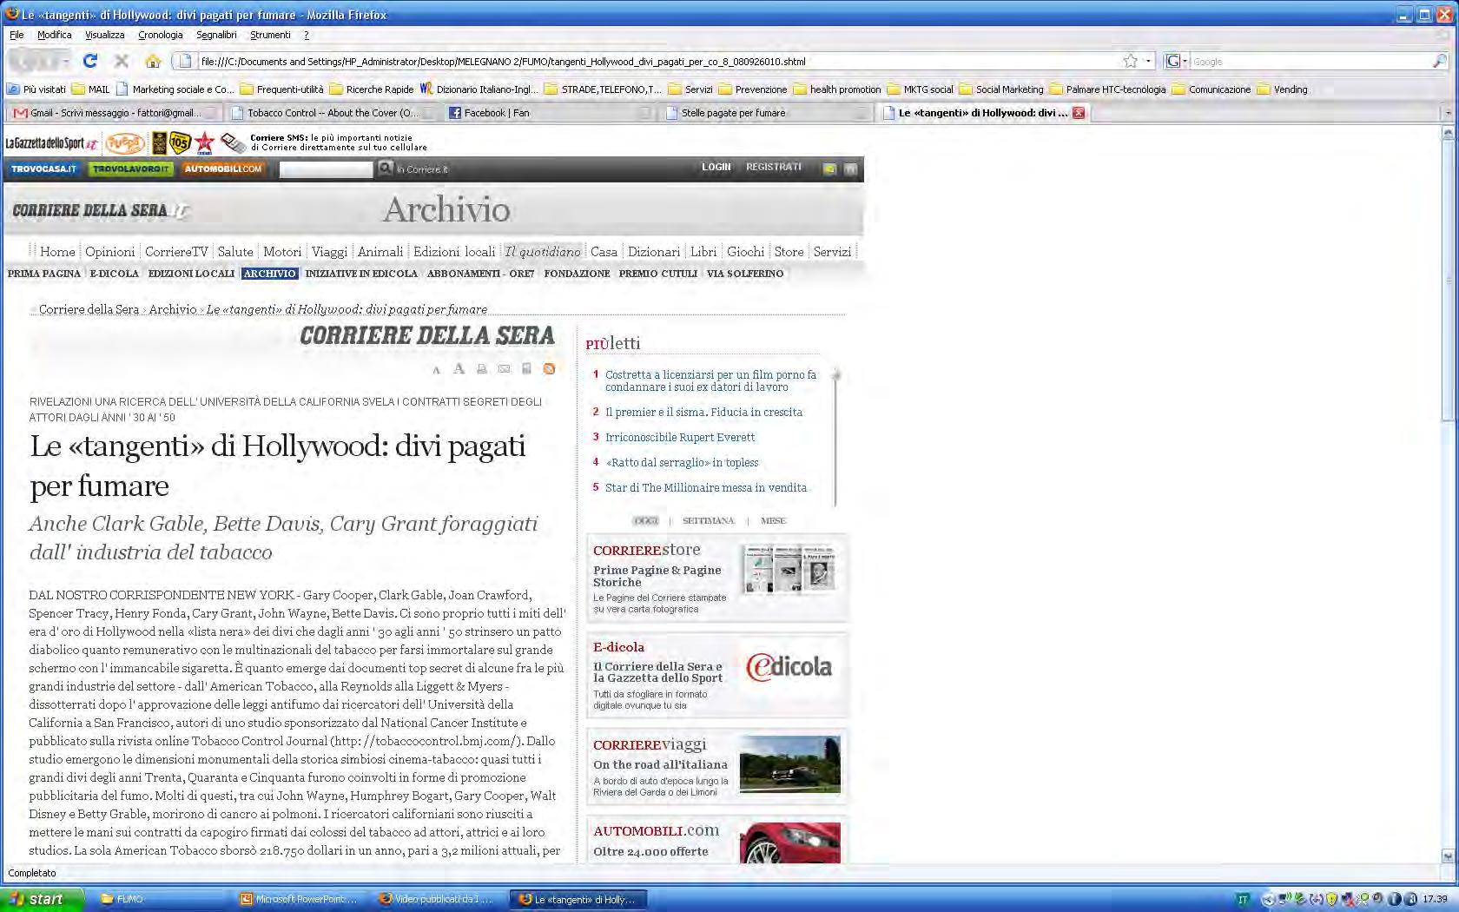
Task: Click the Archivio breadcrumb link
Action: (x=173, y=309)
